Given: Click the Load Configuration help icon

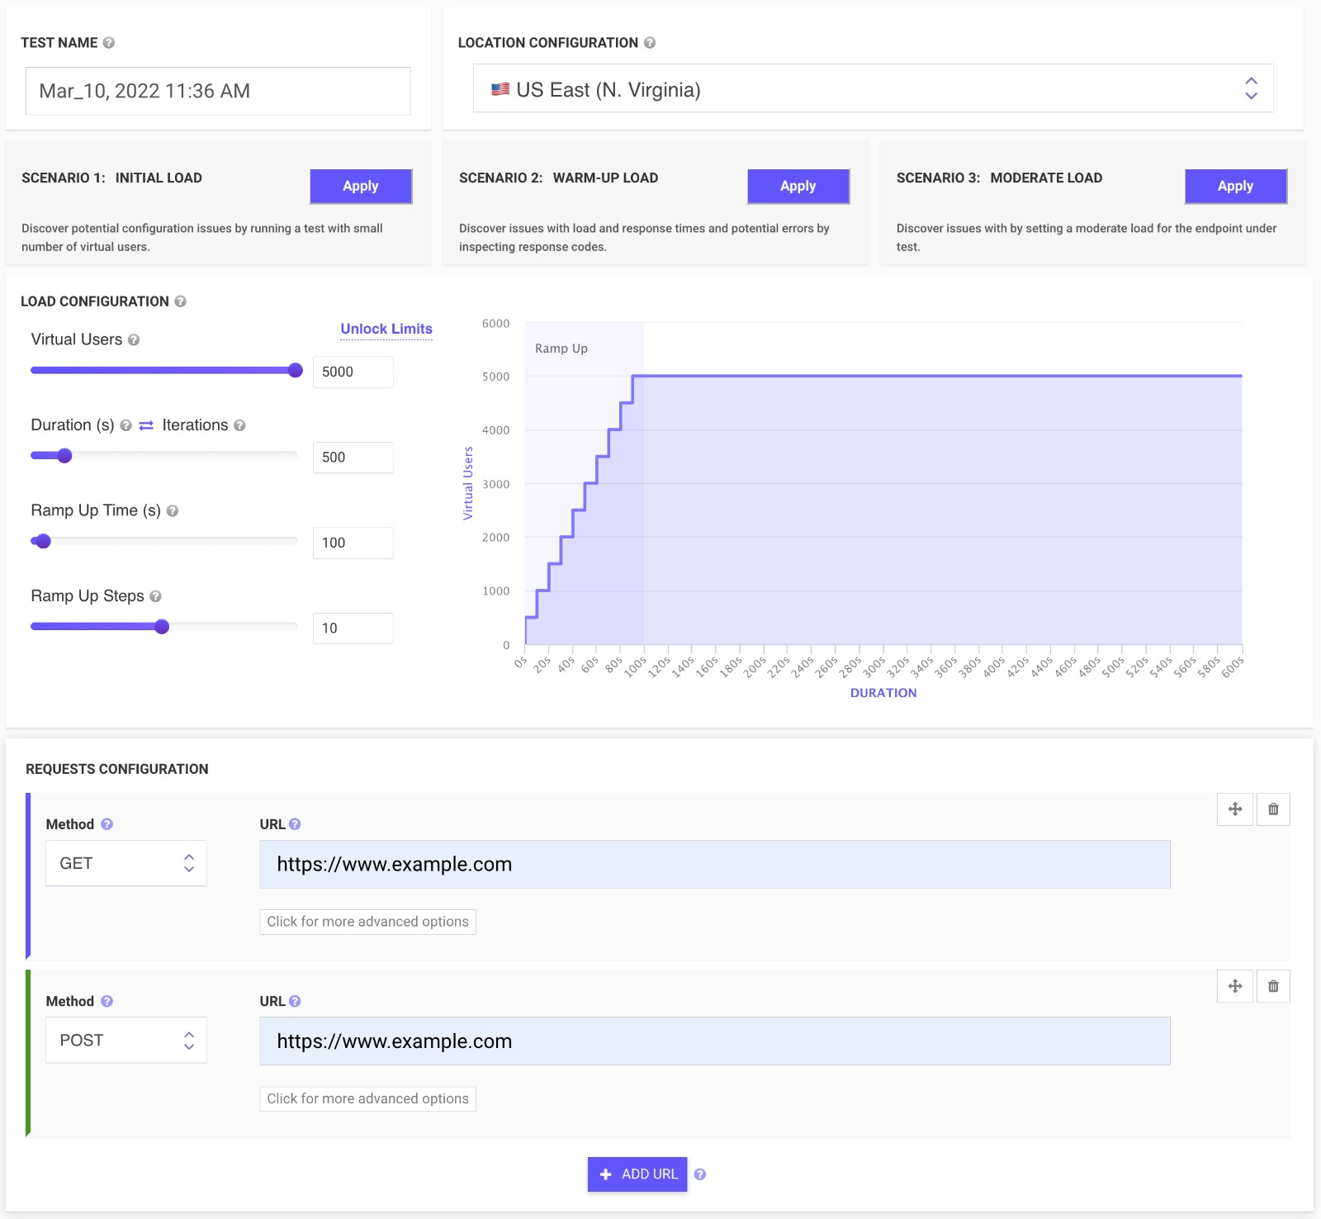Looking at the screenshot, I should tap(182, 301).
